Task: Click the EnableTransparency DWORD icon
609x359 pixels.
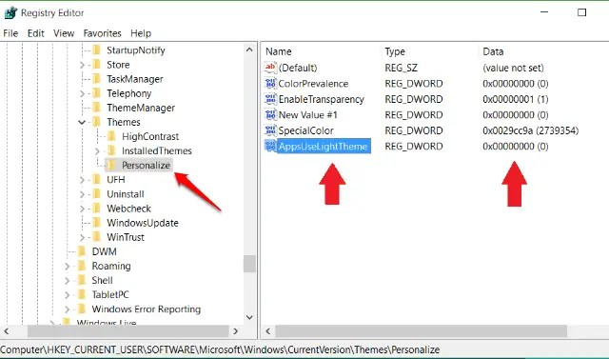Action: [x=270, y=99]
